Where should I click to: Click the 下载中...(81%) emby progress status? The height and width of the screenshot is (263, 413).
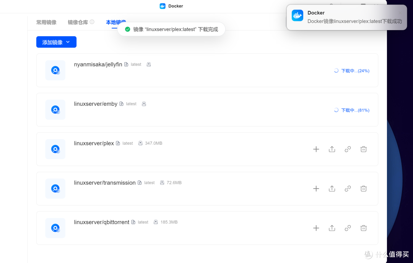pyautogui.click(x=352, y=110)
